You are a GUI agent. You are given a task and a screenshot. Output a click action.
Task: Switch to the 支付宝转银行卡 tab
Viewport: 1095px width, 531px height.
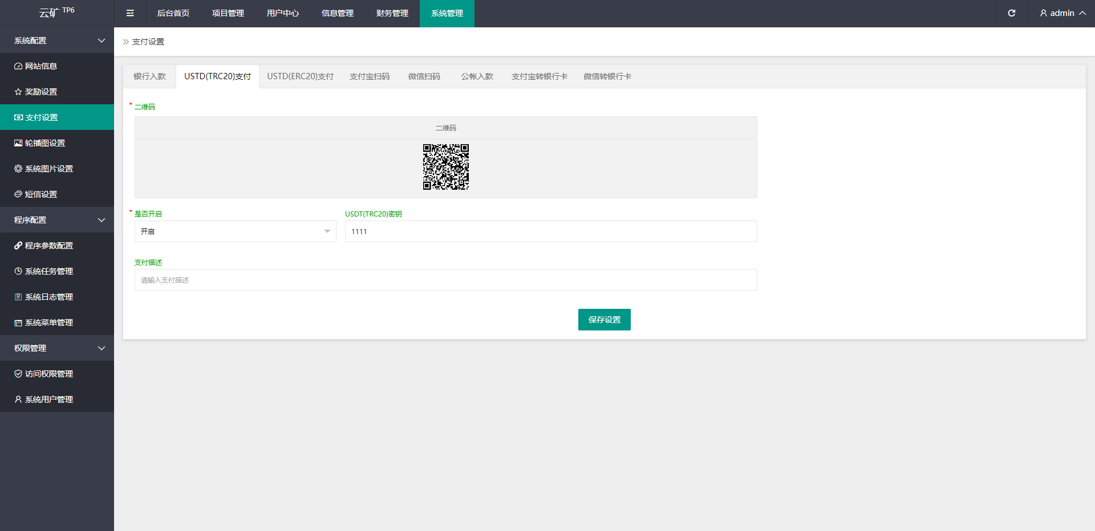point(540,76)
